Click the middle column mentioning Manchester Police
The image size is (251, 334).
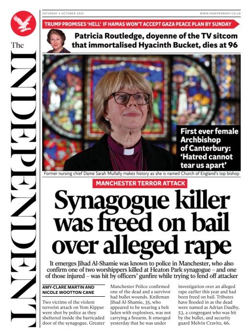[x=141, y=305]
